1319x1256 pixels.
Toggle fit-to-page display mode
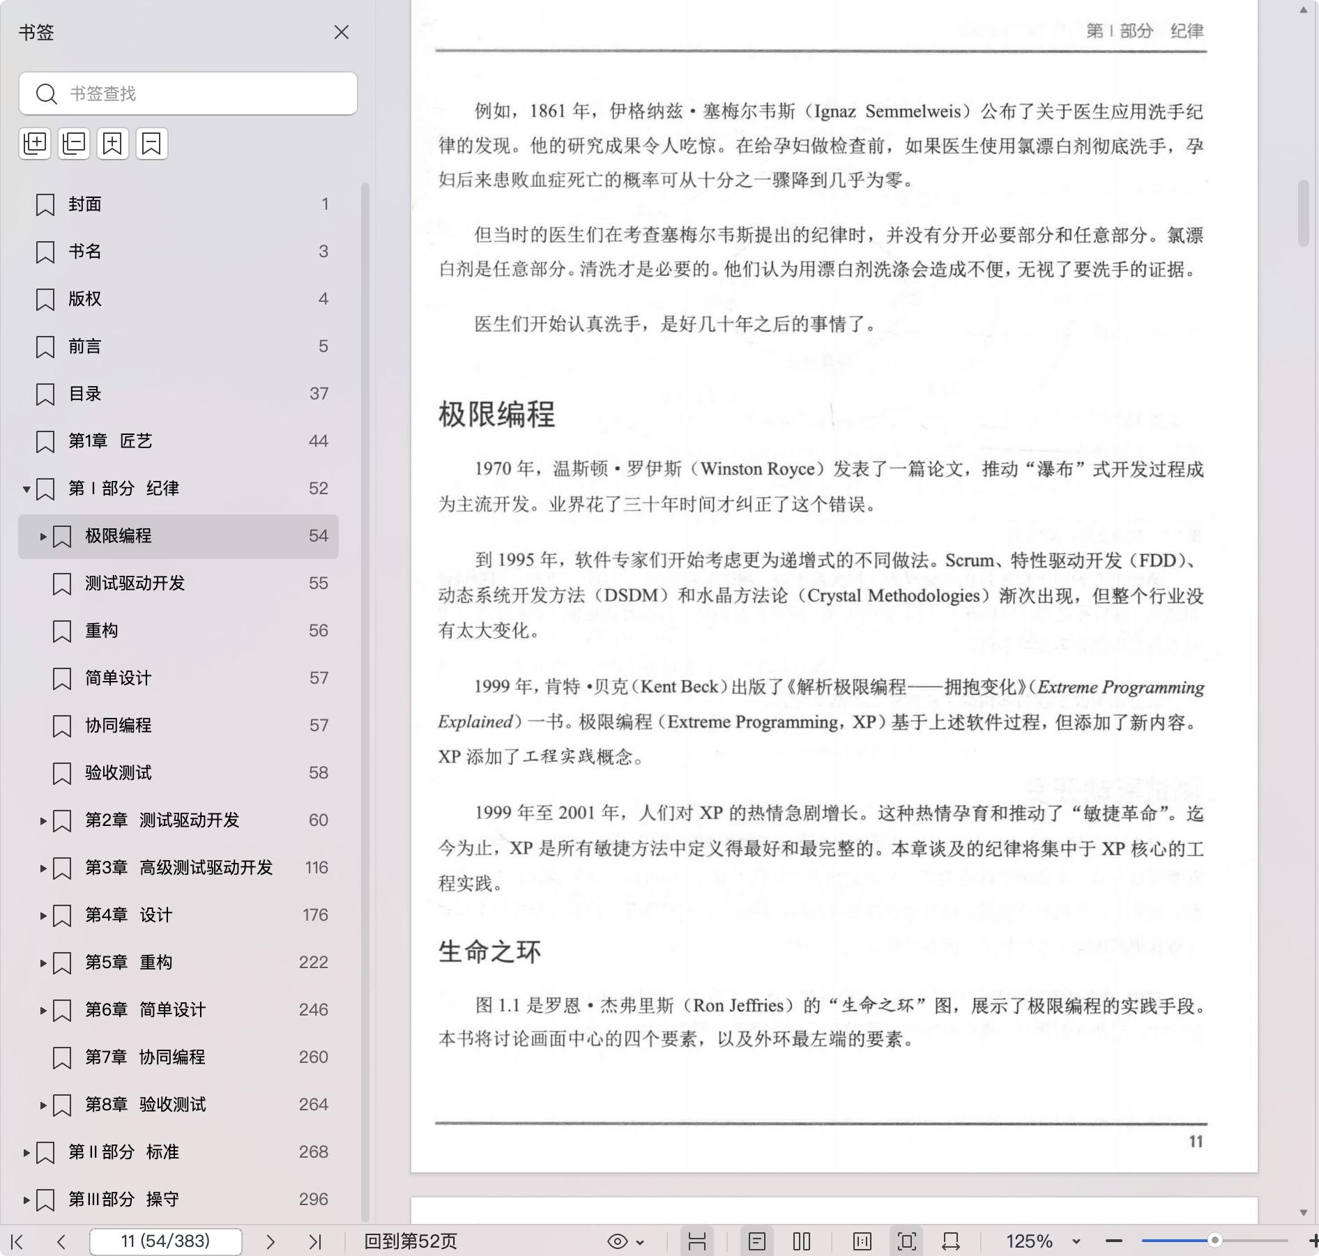(907, 1241)
